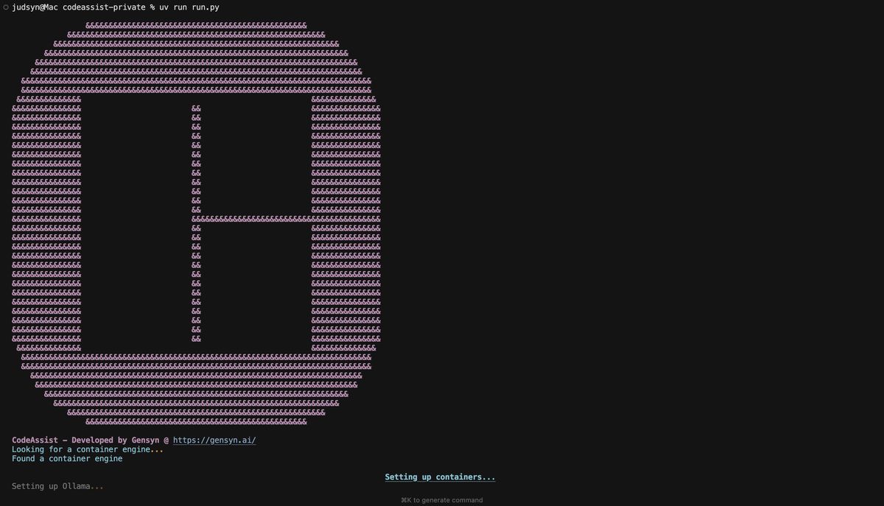The image size is (884, 506).
Task: Click the command status circle icon
Action: (x=7, y=7)
